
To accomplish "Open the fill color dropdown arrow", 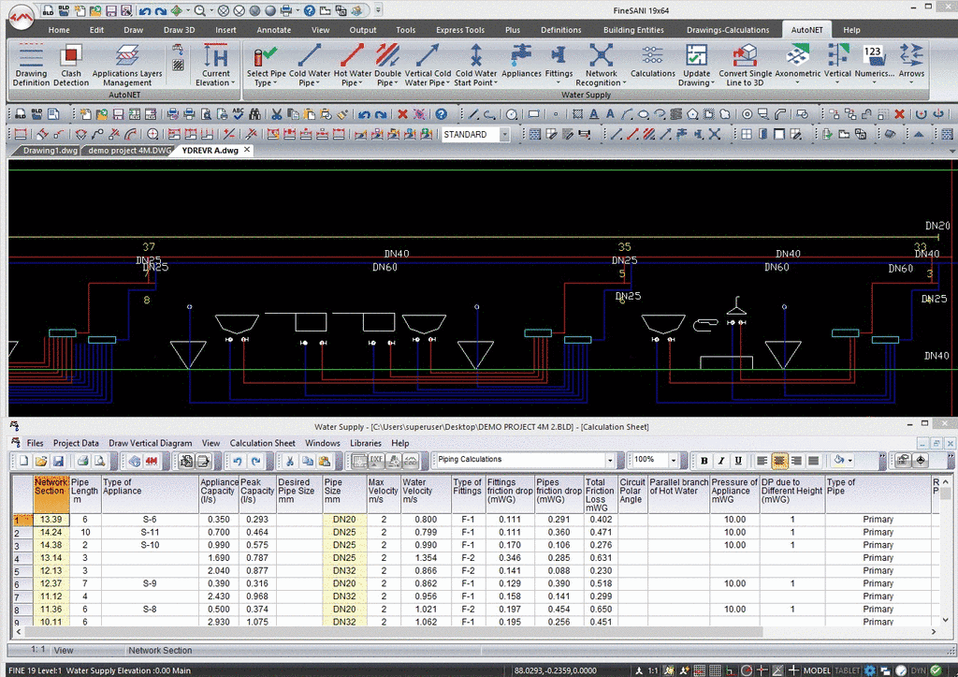I will 849,461.
